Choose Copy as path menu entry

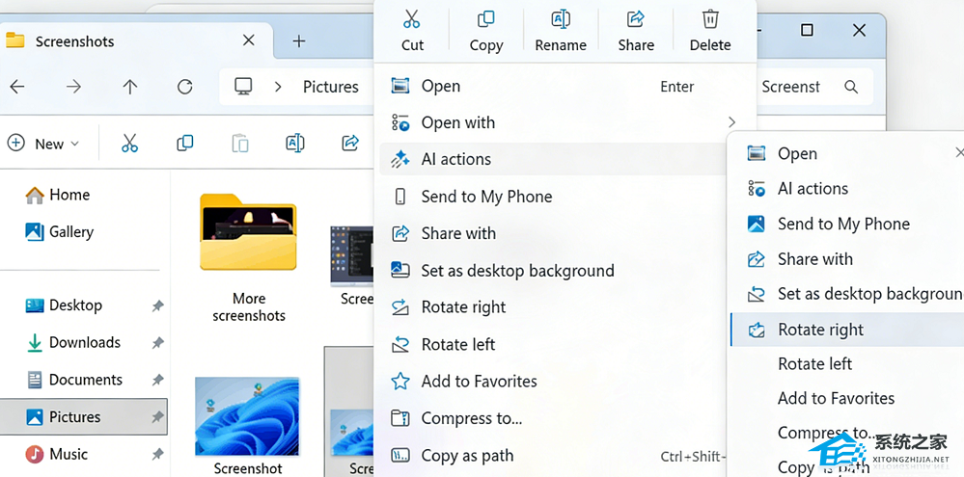tap(467, 456)
